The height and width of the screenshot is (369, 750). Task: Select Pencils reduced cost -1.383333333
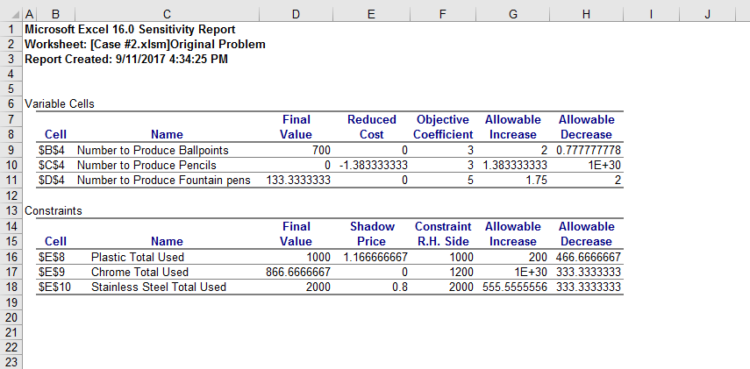pyautogui.click(x=374, y=166)
